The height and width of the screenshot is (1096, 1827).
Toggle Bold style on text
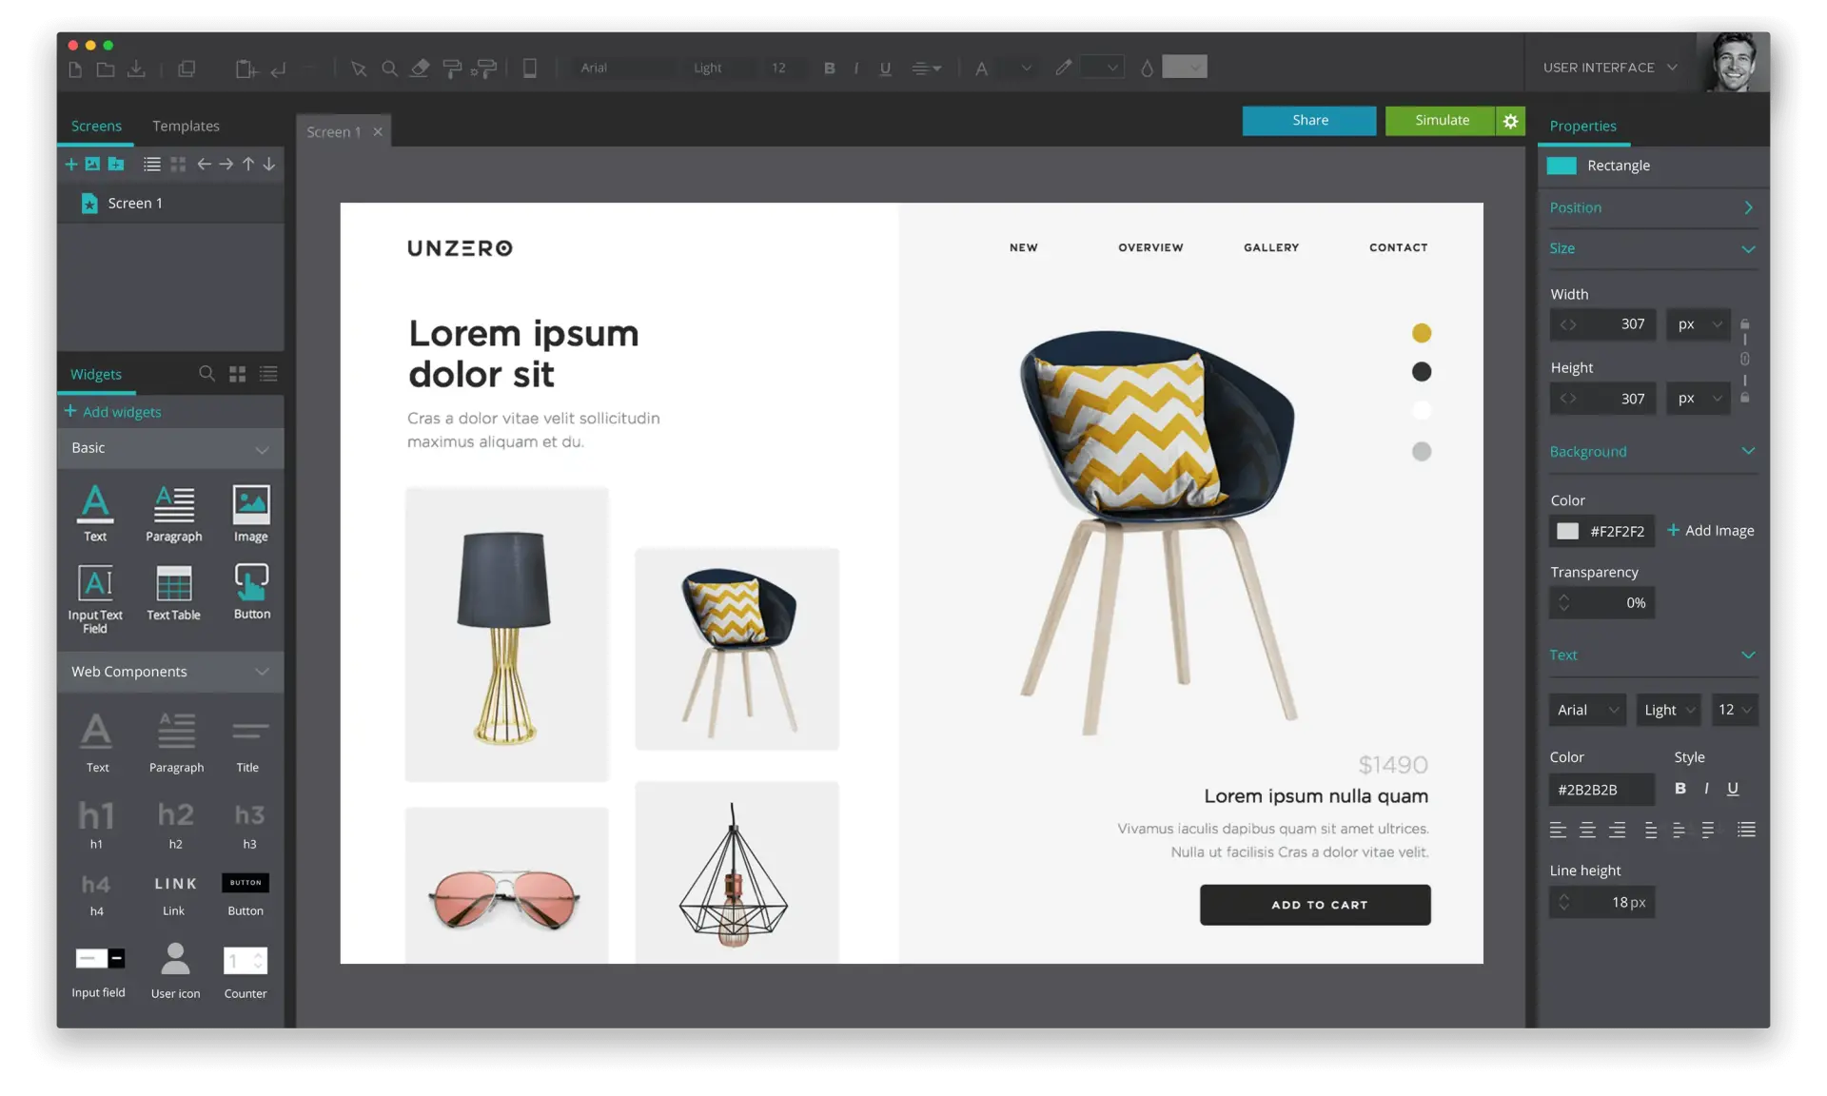point(1680,788)
